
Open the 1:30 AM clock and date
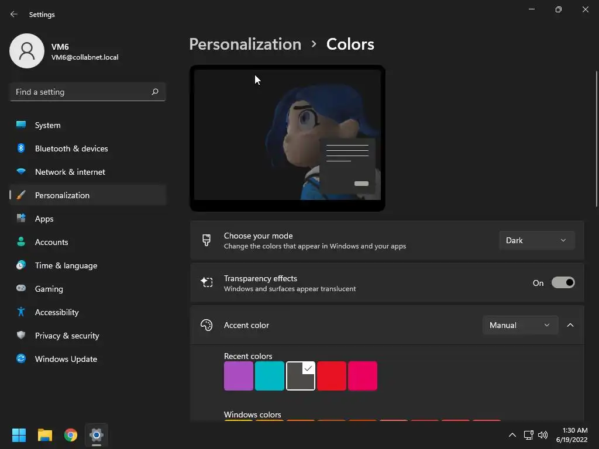tap(572, 435)
